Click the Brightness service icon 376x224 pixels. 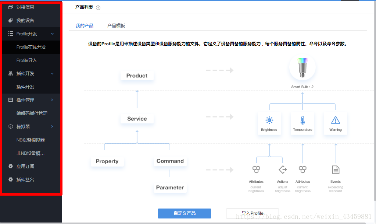tap(269, 120)
